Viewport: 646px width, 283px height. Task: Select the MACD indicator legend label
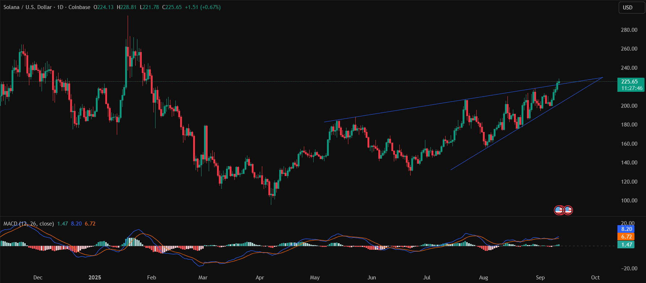click(28, 224)
